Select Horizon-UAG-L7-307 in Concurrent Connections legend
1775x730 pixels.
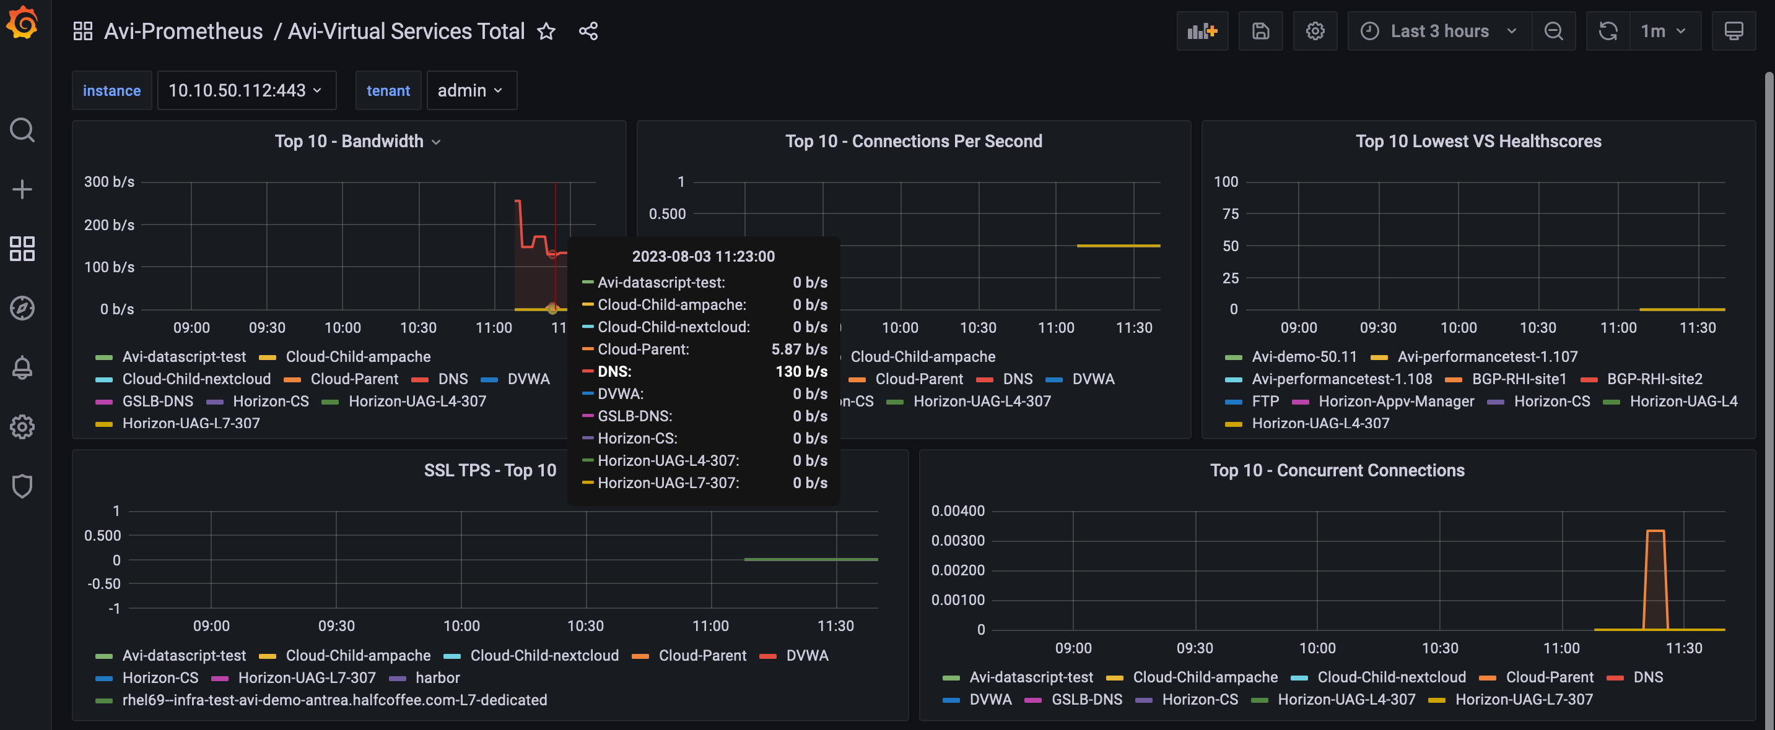(x=1524, y=700)
